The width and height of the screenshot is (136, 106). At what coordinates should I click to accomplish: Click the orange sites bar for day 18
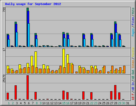[x=76, y=72]
